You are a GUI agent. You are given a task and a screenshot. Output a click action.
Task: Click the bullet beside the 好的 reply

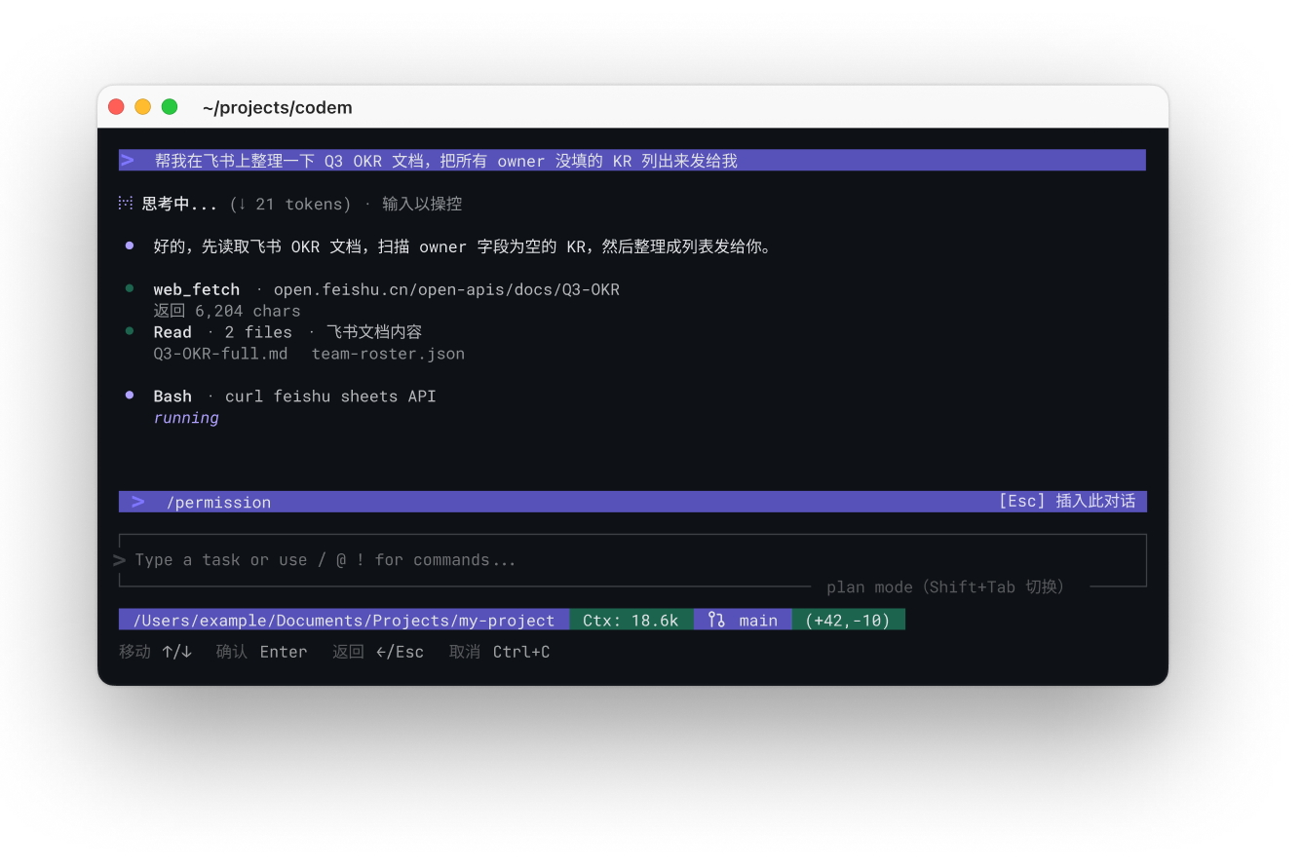[130, 246]
